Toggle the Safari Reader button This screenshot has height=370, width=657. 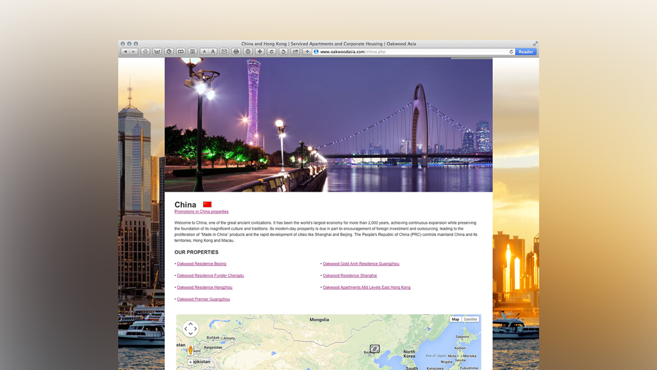point(526,52)
